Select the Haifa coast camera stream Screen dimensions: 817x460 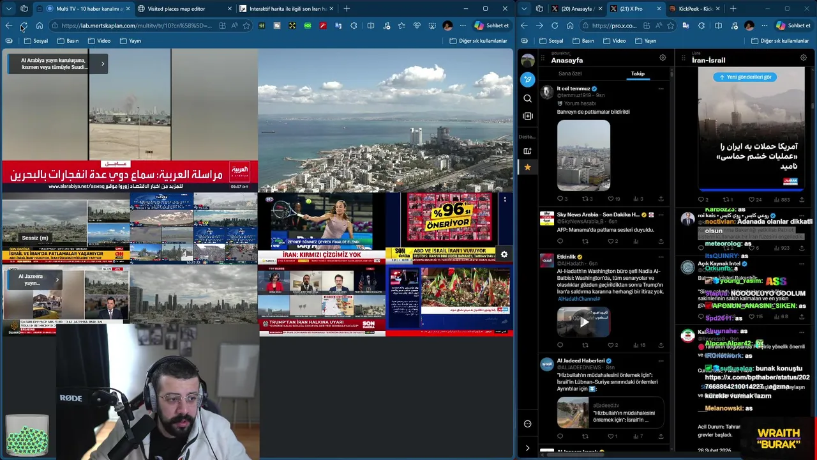[386, 120]
